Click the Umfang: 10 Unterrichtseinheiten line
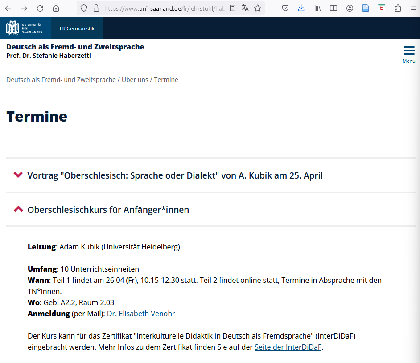 click(83, 269)
